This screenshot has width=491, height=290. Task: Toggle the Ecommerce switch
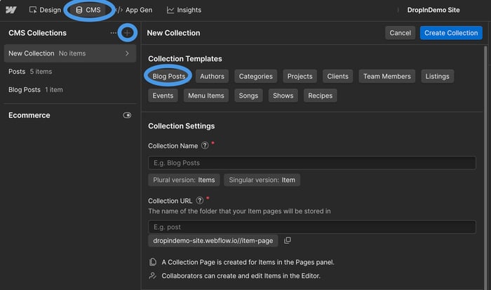[127, 115]
